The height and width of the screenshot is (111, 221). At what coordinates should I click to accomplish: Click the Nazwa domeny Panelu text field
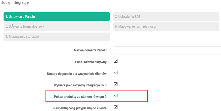(167, 51)
